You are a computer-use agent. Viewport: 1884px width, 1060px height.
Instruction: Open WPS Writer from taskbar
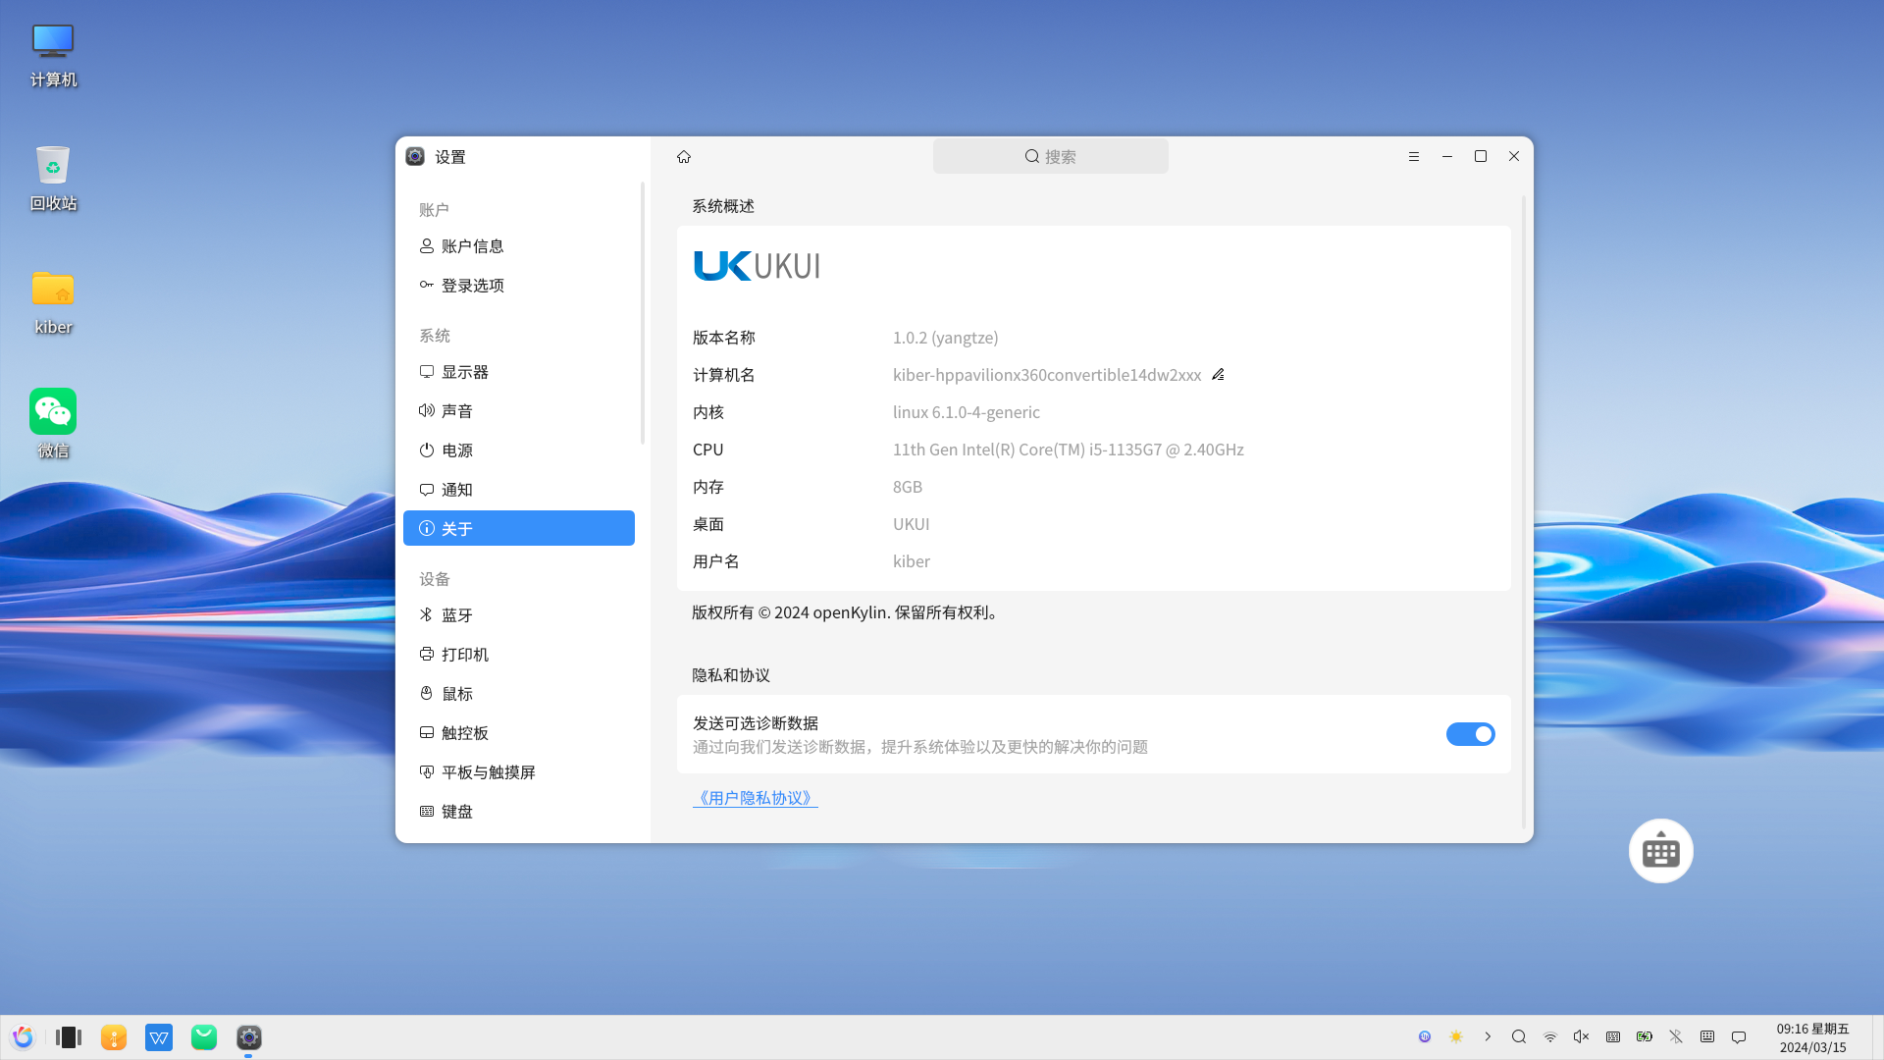(x=159, y=1037)
